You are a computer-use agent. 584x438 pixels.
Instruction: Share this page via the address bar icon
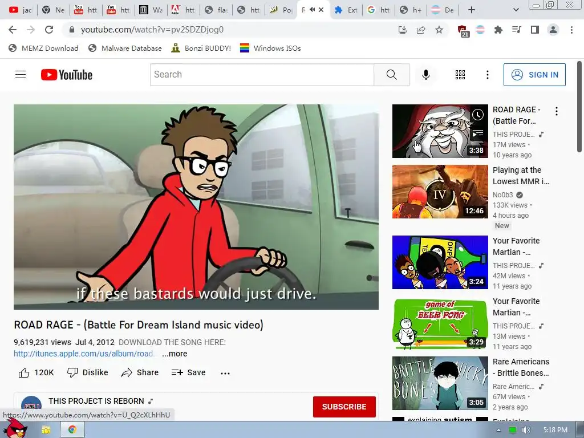click(421, 30)
